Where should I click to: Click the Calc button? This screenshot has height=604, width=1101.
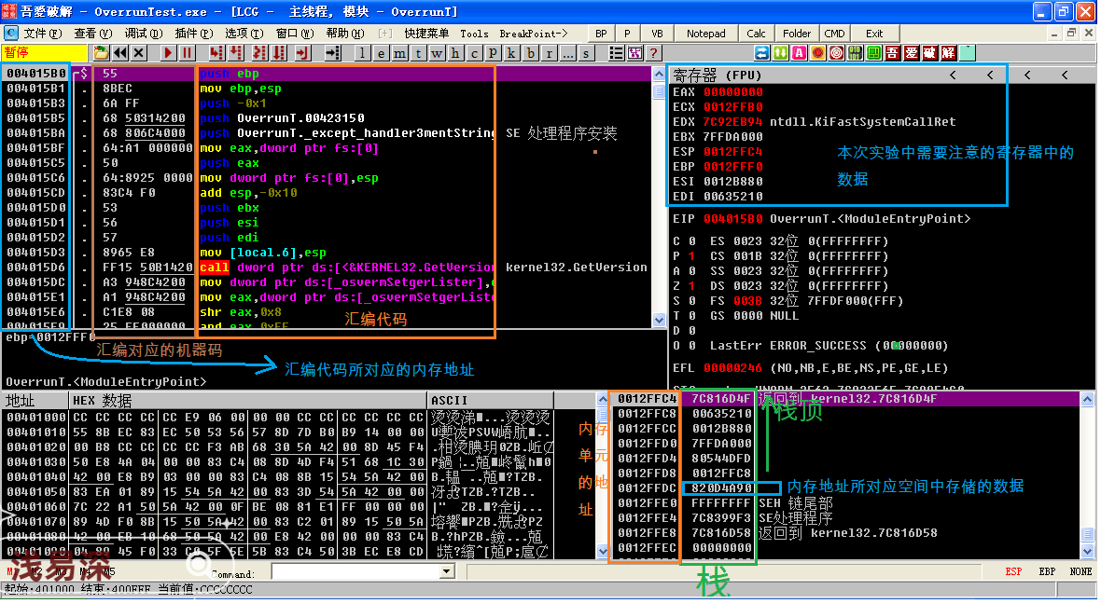[756, 34]
